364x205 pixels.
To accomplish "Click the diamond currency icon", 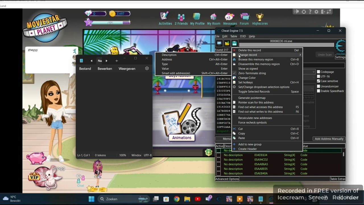I will 89,13.
